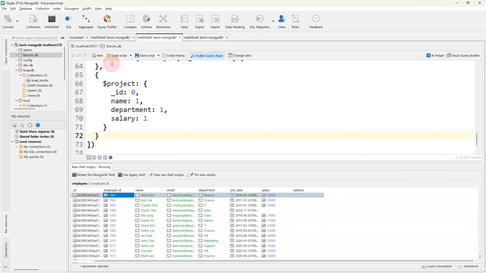486x273 pixels.
Task: Send Feedback via toolbar icon
Action: point(316,22)
